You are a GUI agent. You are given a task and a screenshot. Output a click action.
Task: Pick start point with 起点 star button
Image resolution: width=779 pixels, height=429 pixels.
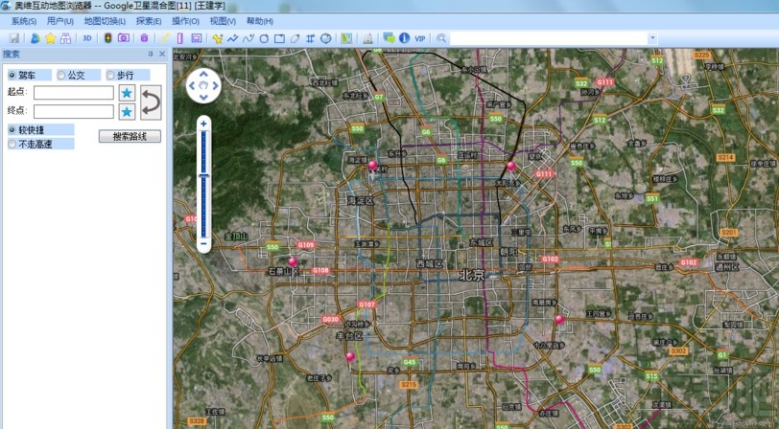click(128, 93)
